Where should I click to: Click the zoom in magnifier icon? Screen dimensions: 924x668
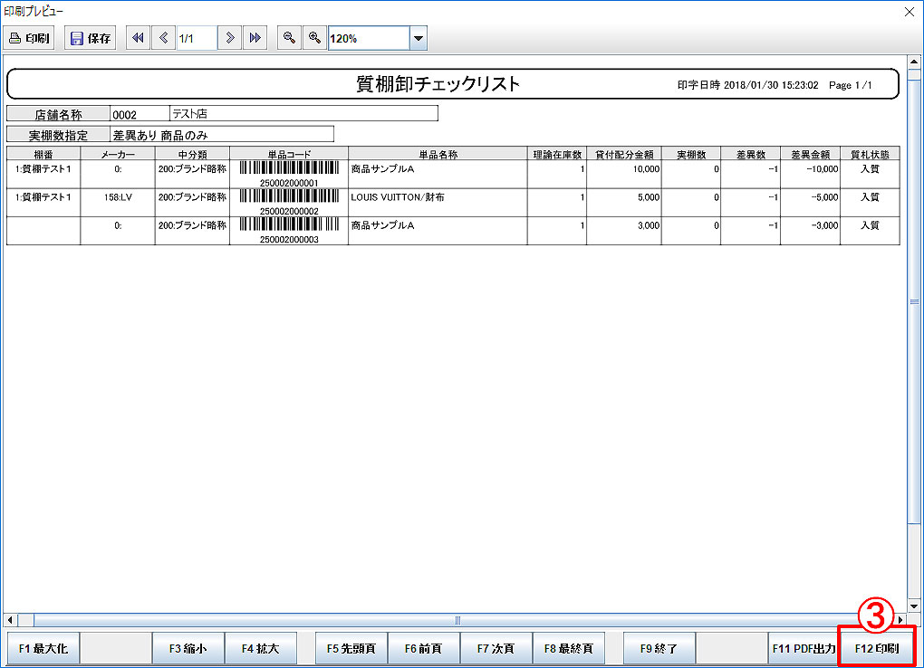click(314, 38)
